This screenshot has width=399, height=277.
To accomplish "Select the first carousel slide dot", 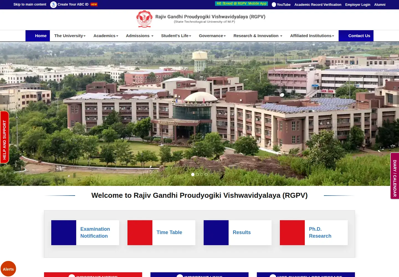I will tap(193, 175).
